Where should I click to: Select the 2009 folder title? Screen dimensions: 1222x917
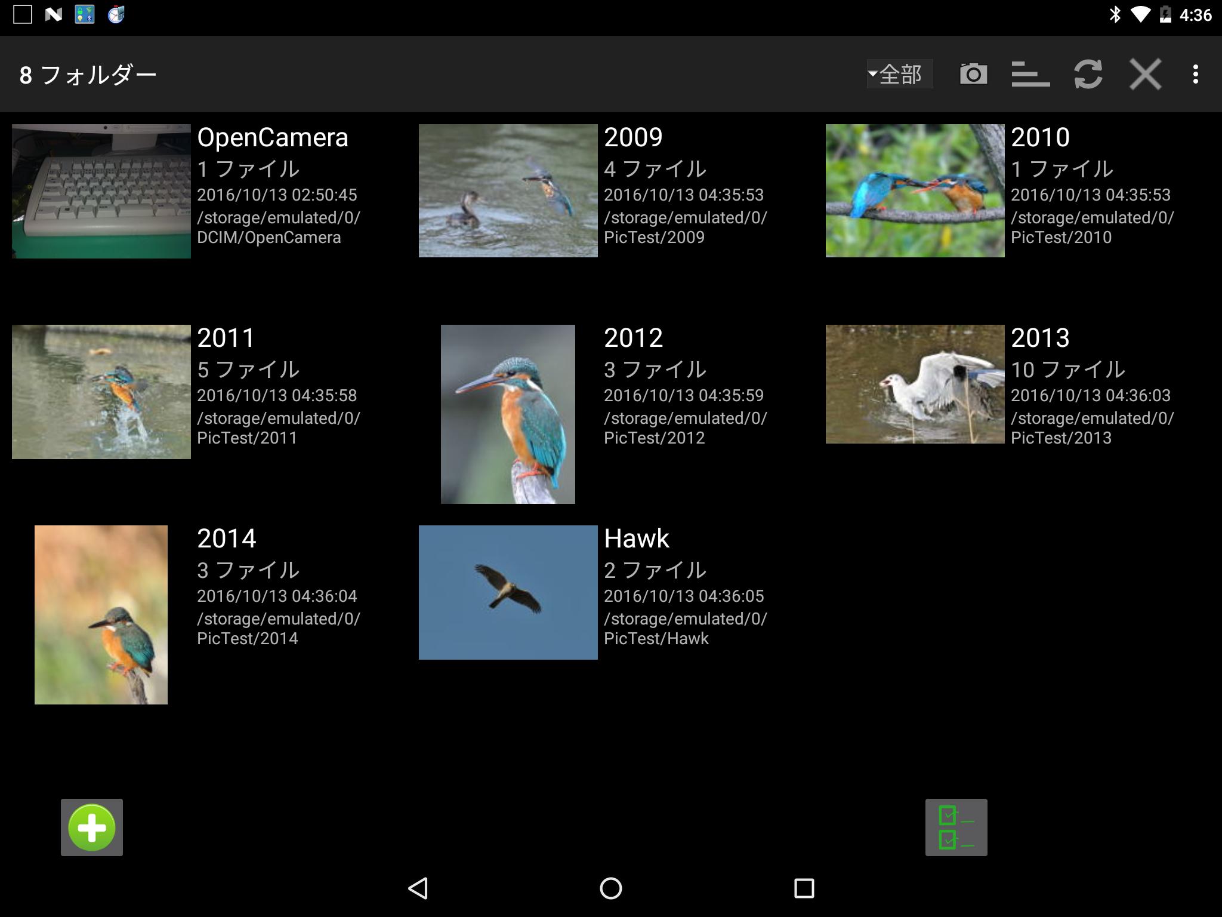[633, 137]
